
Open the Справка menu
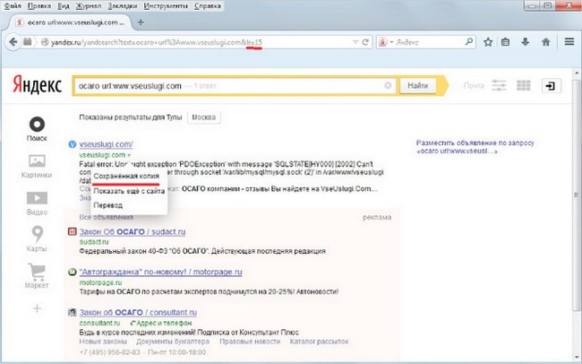208,6
